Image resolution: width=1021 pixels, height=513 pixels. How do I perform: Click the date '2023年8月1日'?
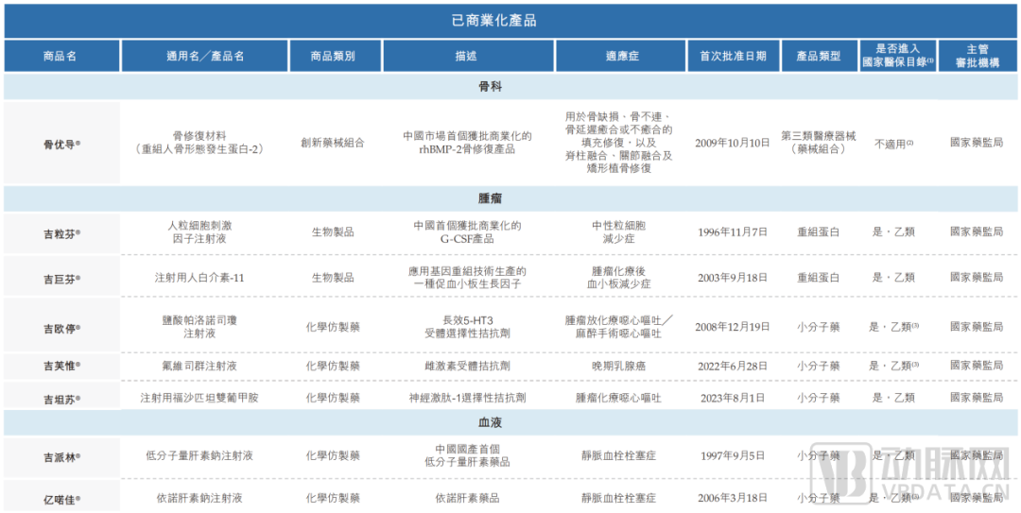(x=733, y=398)
